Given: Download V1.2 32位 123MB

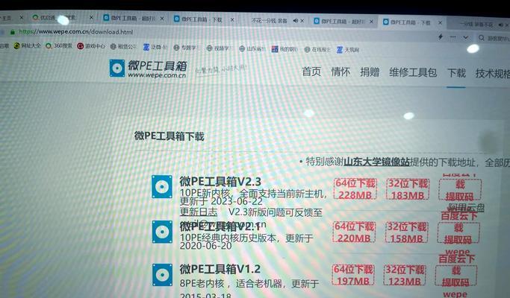Looking at the screenshot, I should tap(405, 275).
